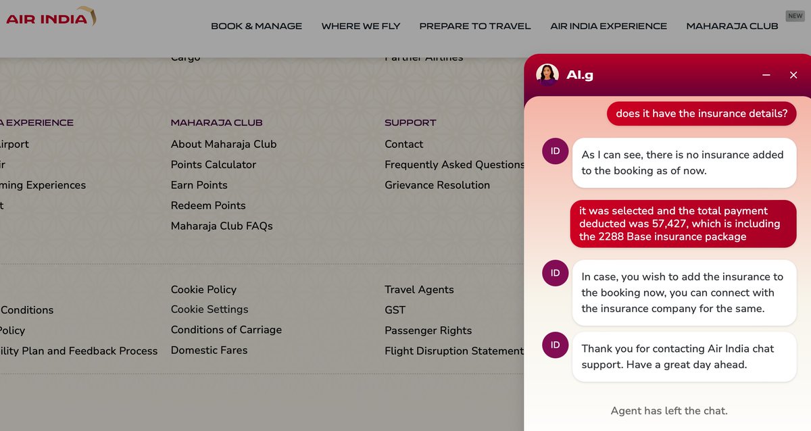Open Maharaja Club FAQs
This screenshot has width=811, height=431.
click(222, 226)
